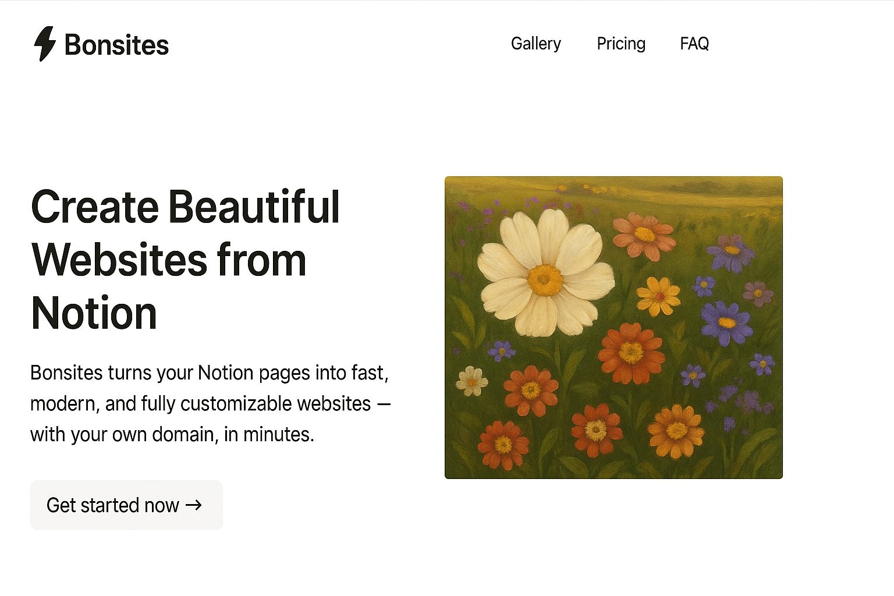Click the Bonsites brand name text
The image size is (894, 596).
116,45
